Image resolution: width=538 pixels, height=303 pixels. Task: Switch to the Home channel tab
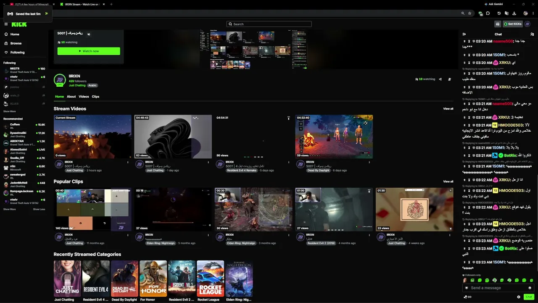click(59, 97)
